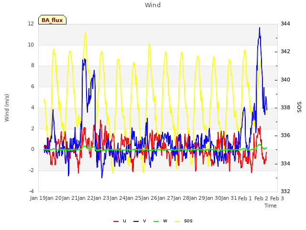Click the Wind (m/s) axis label
The image size is (306, 230).
(x=7, y=108)
